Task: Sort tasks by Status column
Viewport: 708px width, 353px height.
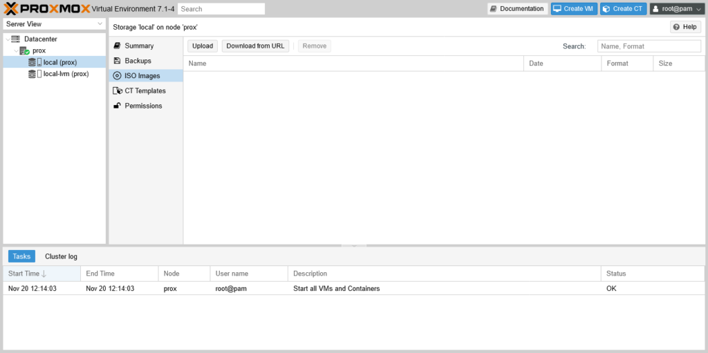Action: point(653,274)
